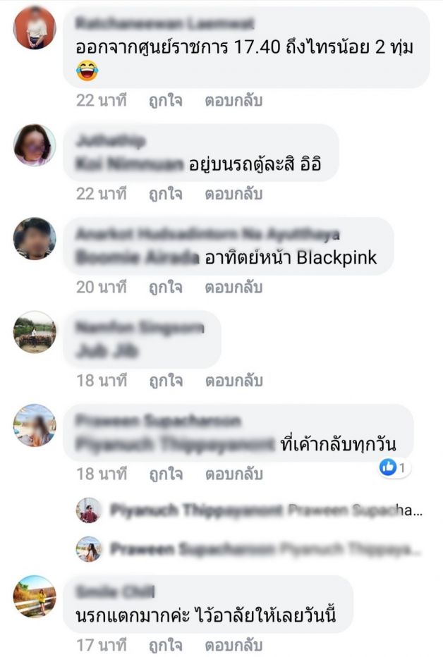Like the ที่เค้ากลับทุกวัน comment
The width and height of the screenshot is (443, 657).
(x=166, y=474)
